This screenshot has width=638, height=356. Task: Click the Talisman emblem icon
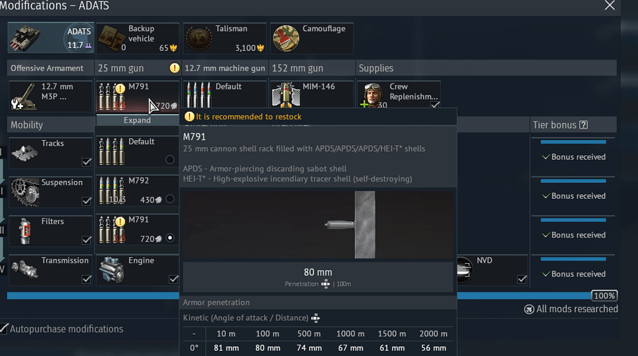(x=198, y=39)
